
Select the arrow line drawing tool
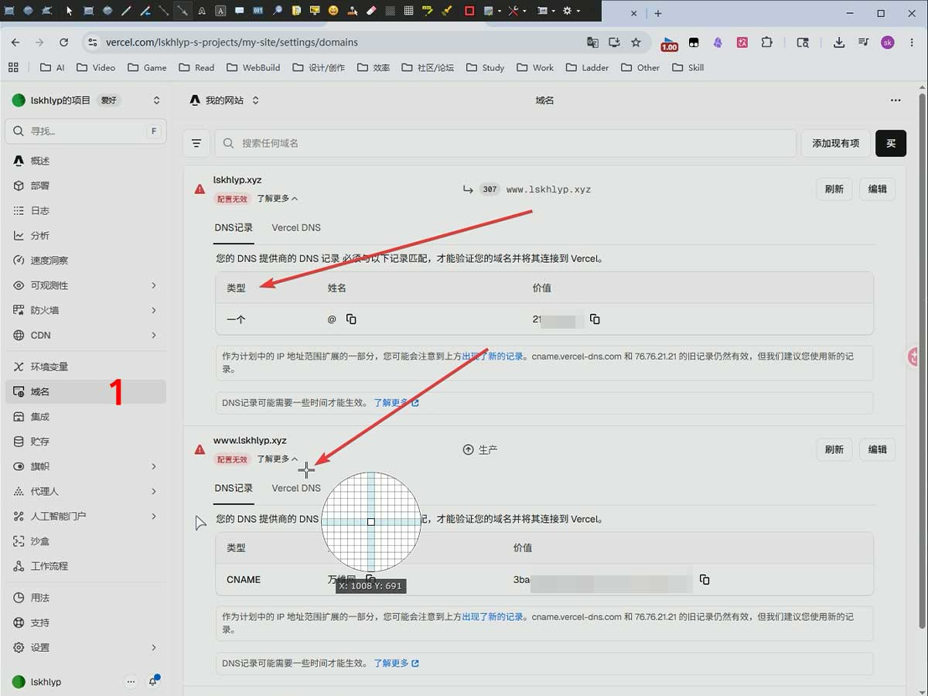pyautogui.click(x=181, y=11)
